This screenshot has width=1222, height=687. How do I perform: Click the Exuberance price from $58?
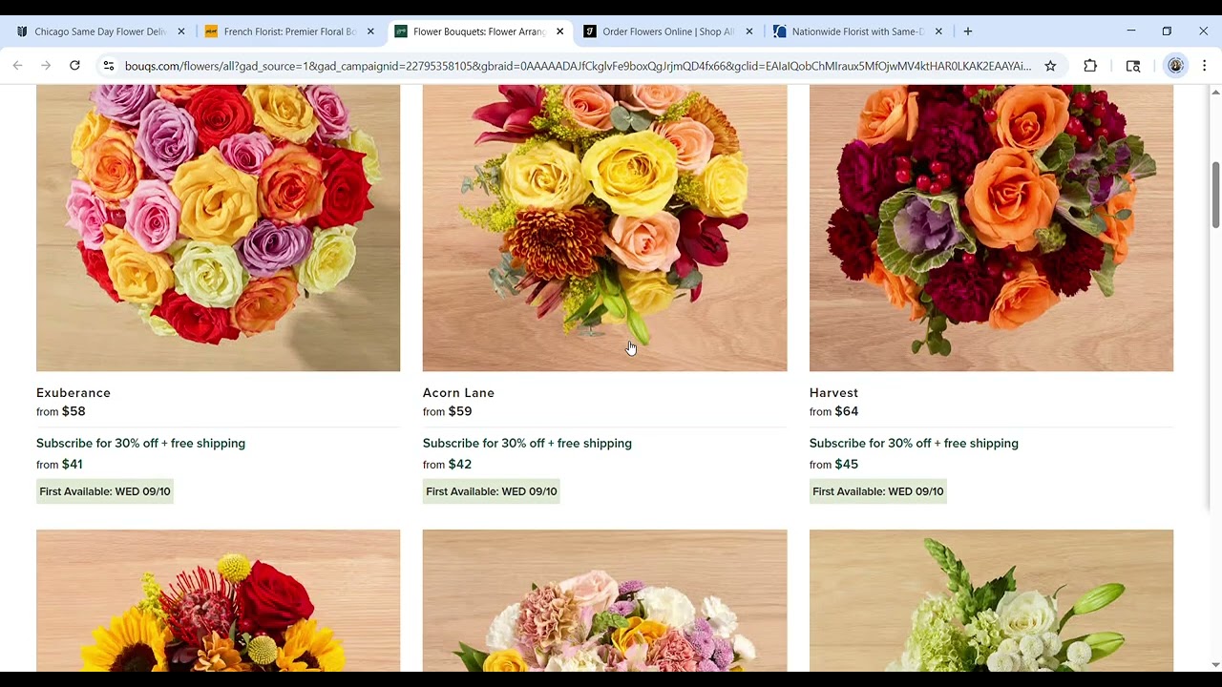tap(61, 411)
